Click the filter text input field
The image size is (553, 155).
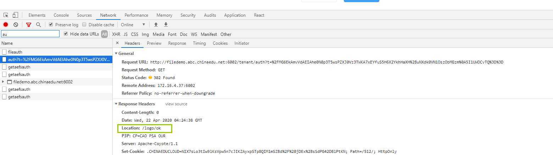(30, 34)
